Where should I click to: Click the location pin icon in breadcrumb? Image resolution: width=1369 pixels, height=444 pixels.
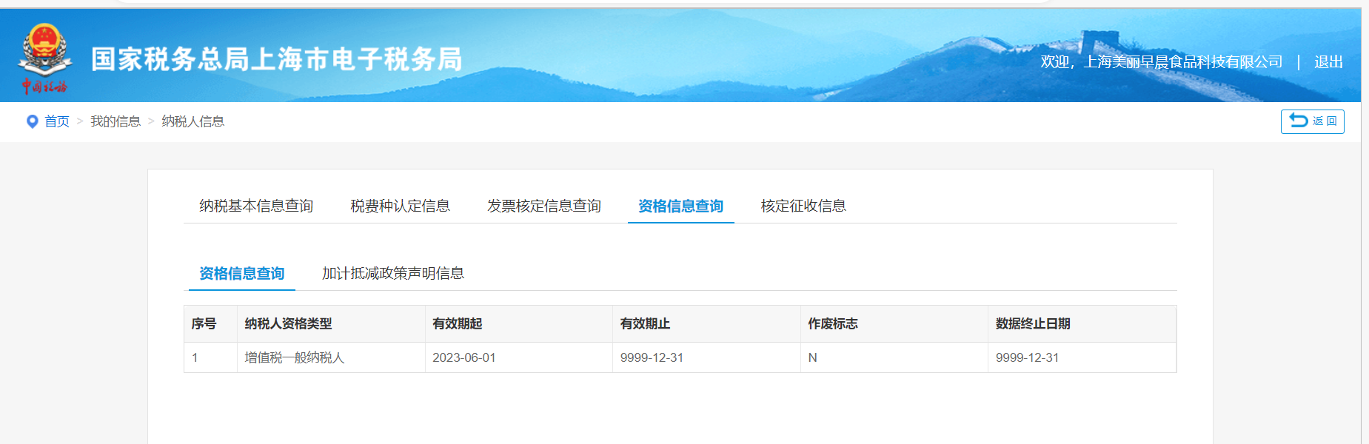(32, 121)
